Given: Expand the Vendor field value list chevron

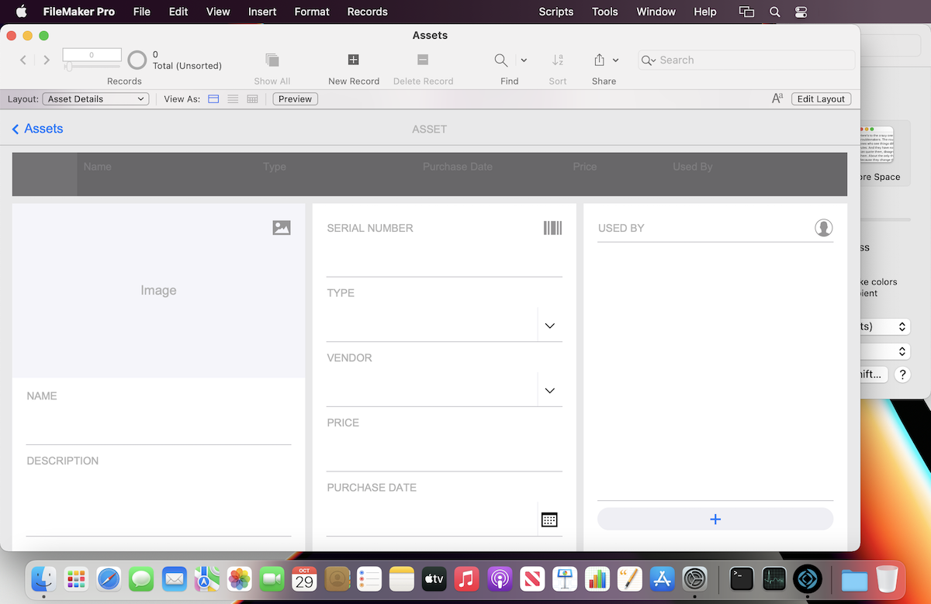Looking at the screenshot, I should pyautogui.click(x=549, y=390).
